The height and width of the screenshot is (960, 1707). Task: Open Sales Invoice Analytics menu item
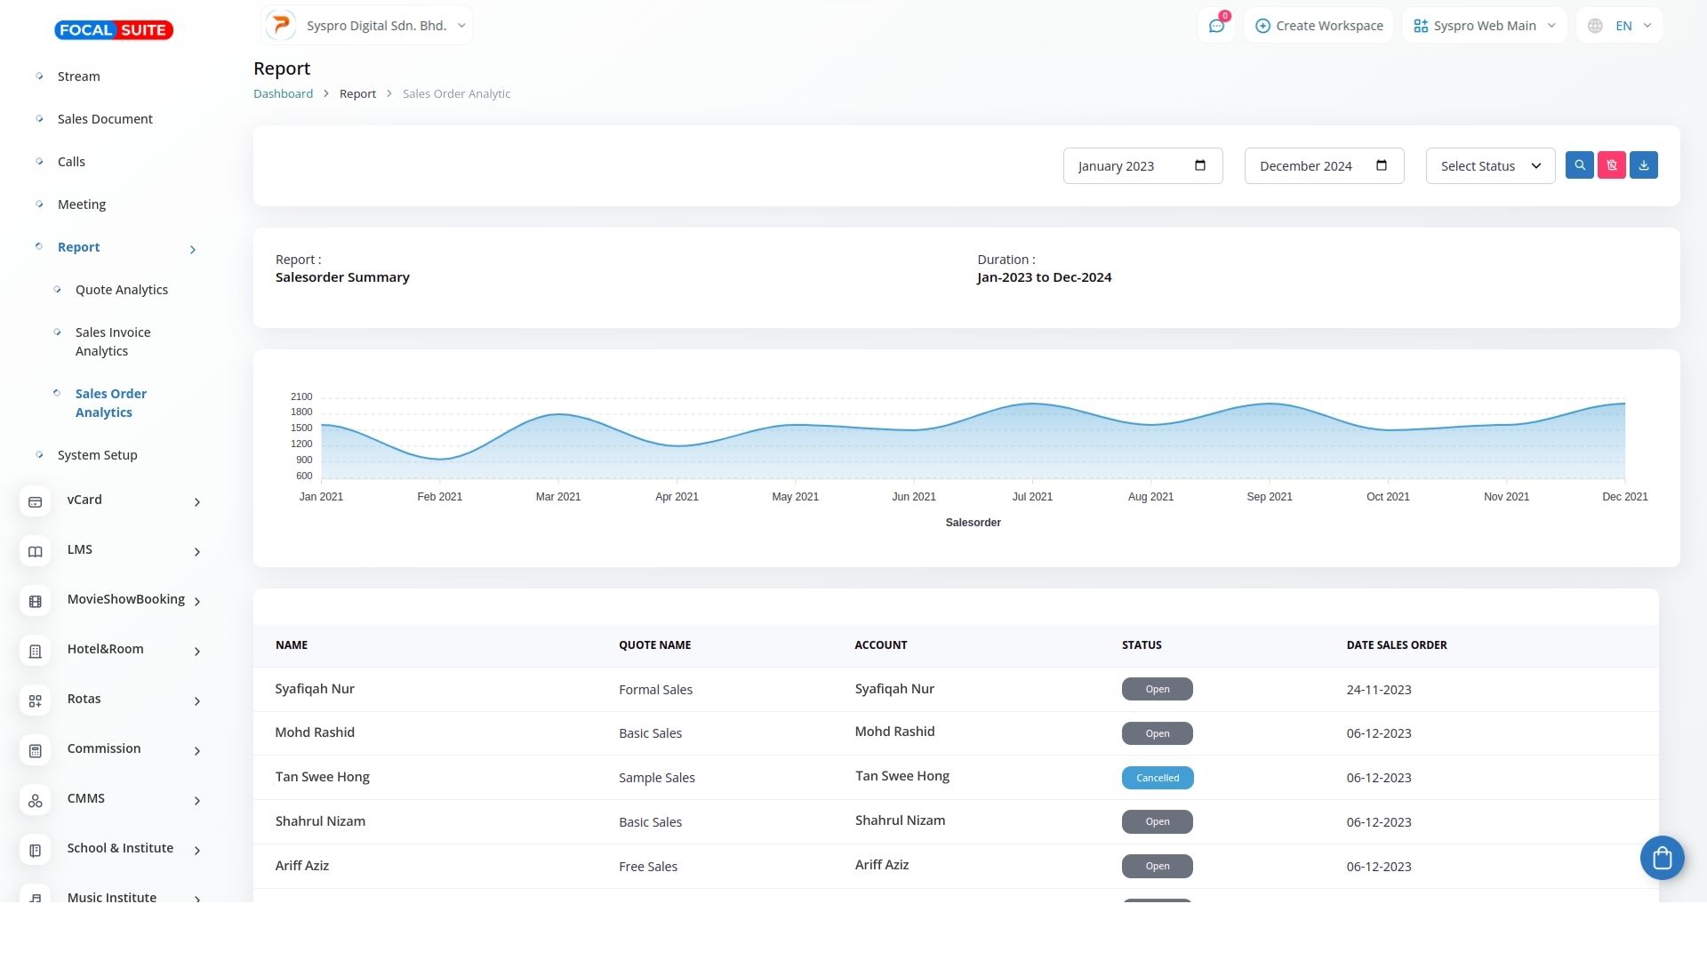(x=113, y=341)
